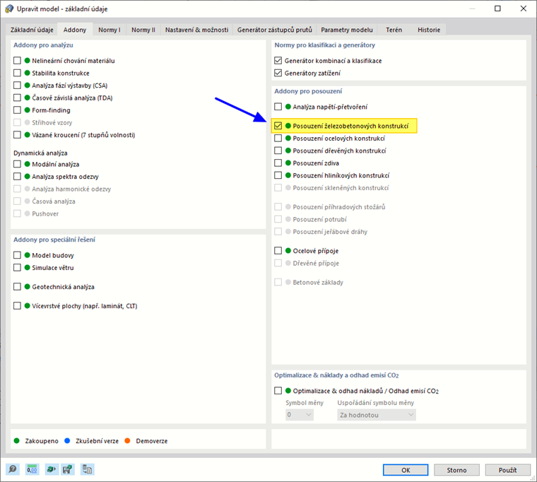Screen dimensions: 537x482
Task: Select the Addony tab
Action: click(75, 30)
